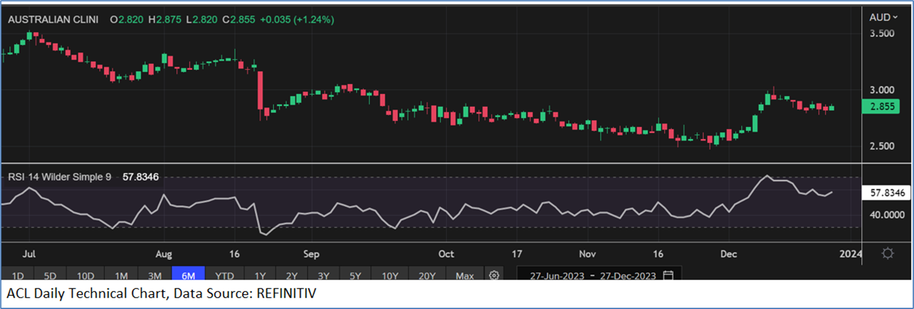
Task: Switch to 2Y range
Action: click(x=292, y=275)
